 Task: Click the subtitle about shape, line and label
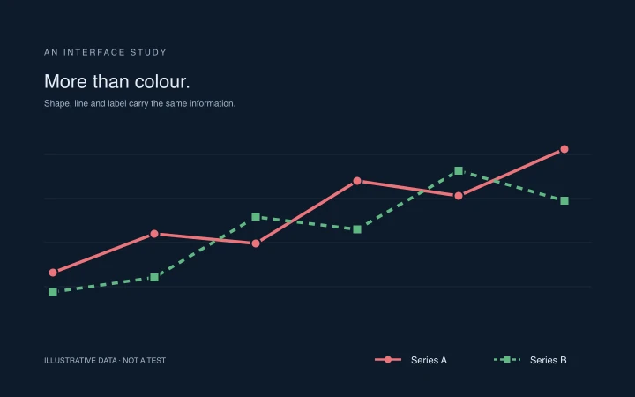[x=139, y=104]
